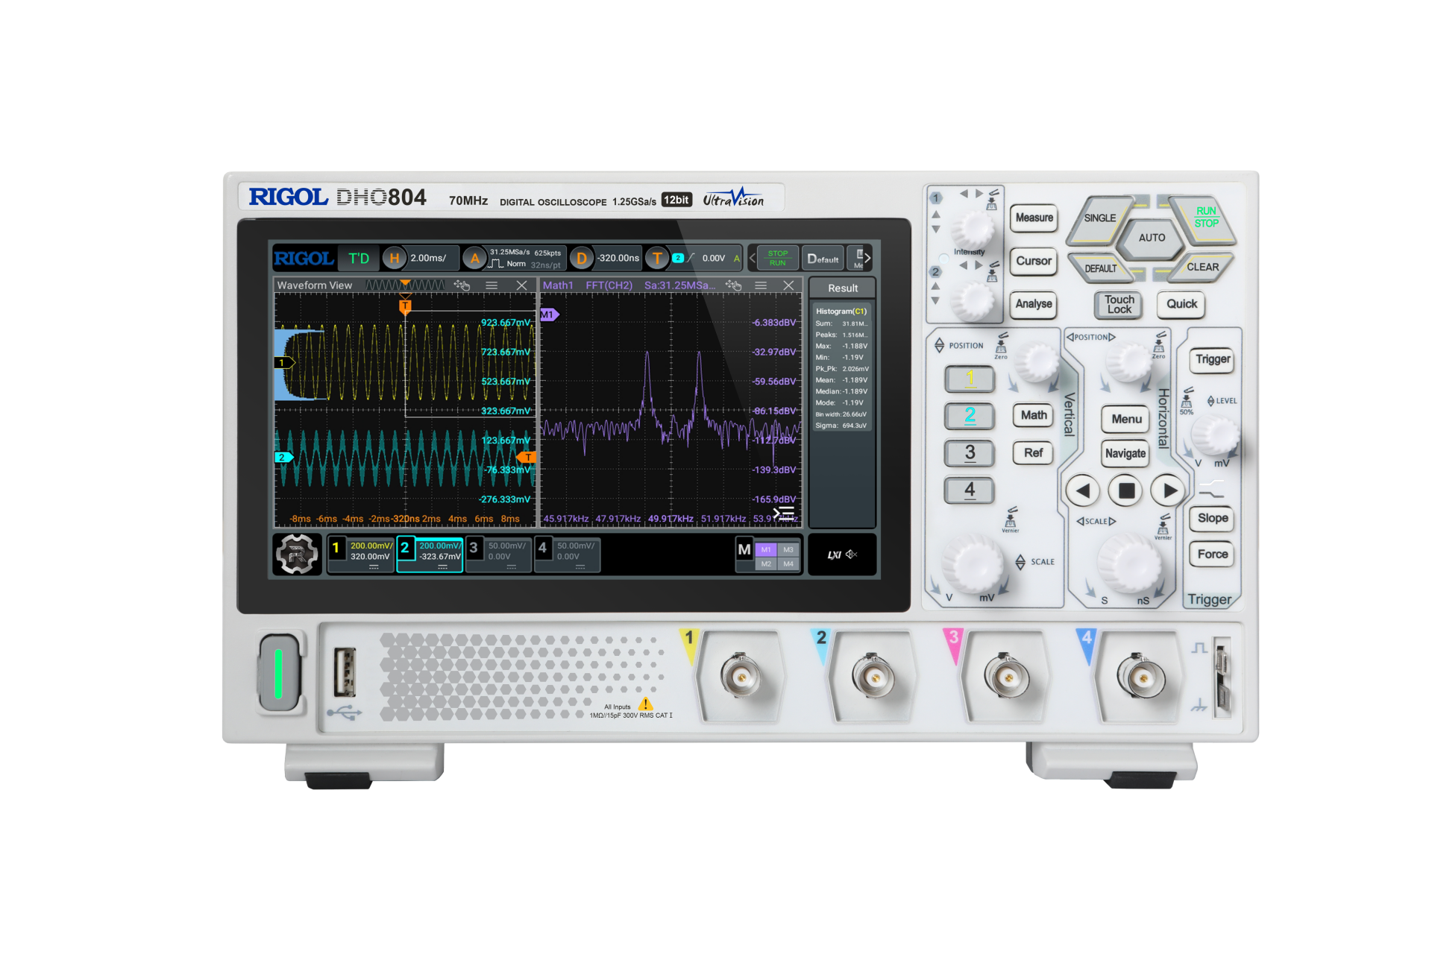Expand the right arrow next to Default
The height and width of the screenshot is (954, 1432).
[868, 259]
